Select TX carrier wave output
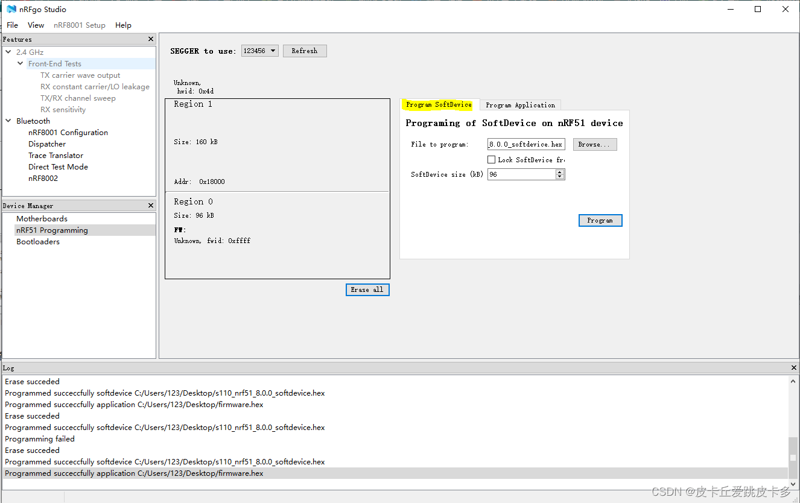This screenshot has width=800, height=503. 80,75
